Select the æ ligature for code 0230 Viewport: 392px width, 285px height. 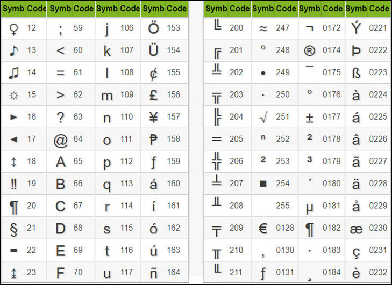pos(356,229)
